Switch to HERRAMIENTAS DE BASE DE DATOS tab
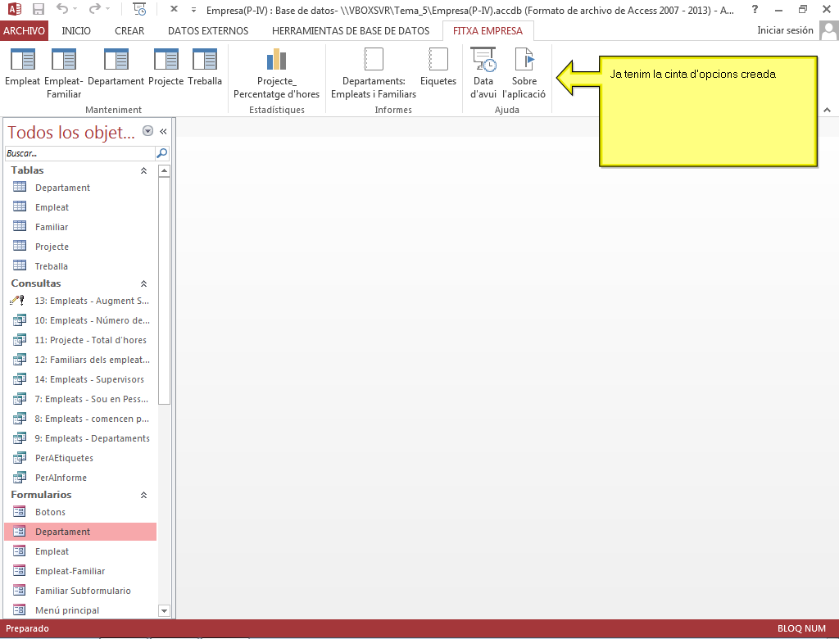This screenshot has width=839, height=639. [351, 30]
